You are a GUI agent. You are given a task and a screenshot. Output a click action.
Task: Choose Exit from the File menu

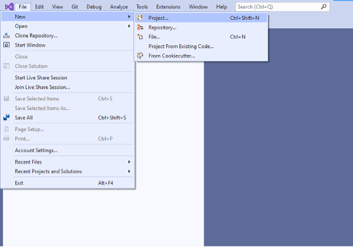click(x=67, y=183)
